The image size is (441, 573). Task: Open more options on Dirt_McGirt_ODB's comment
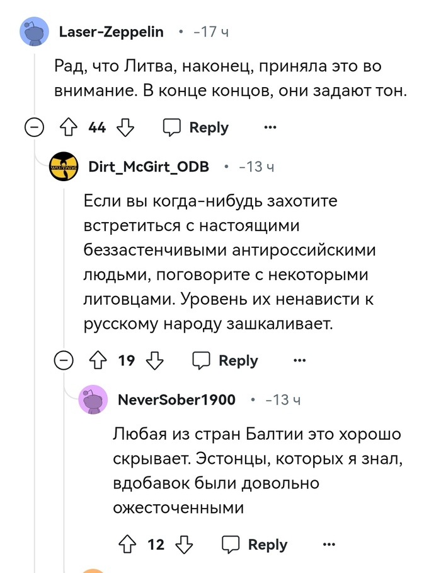click(x=300, y=360)
